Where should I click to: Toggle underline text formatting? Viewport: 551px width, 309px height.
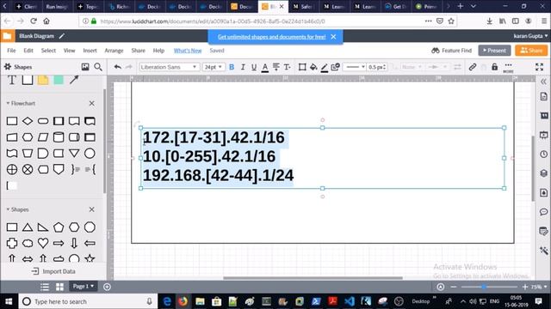(254, 67)
